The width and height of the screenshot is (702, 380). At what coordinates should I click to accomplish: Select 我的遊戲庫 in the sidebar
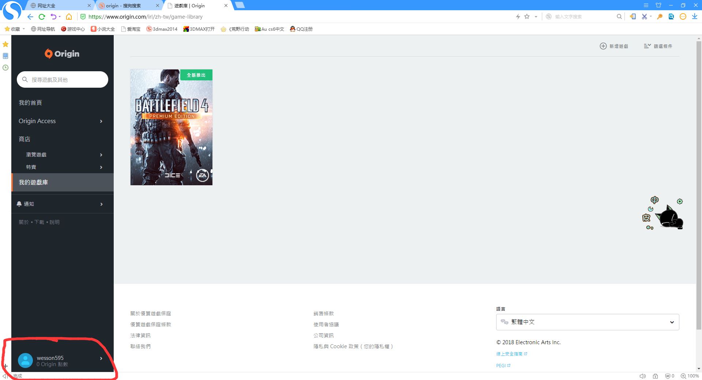tap(63, 182)
